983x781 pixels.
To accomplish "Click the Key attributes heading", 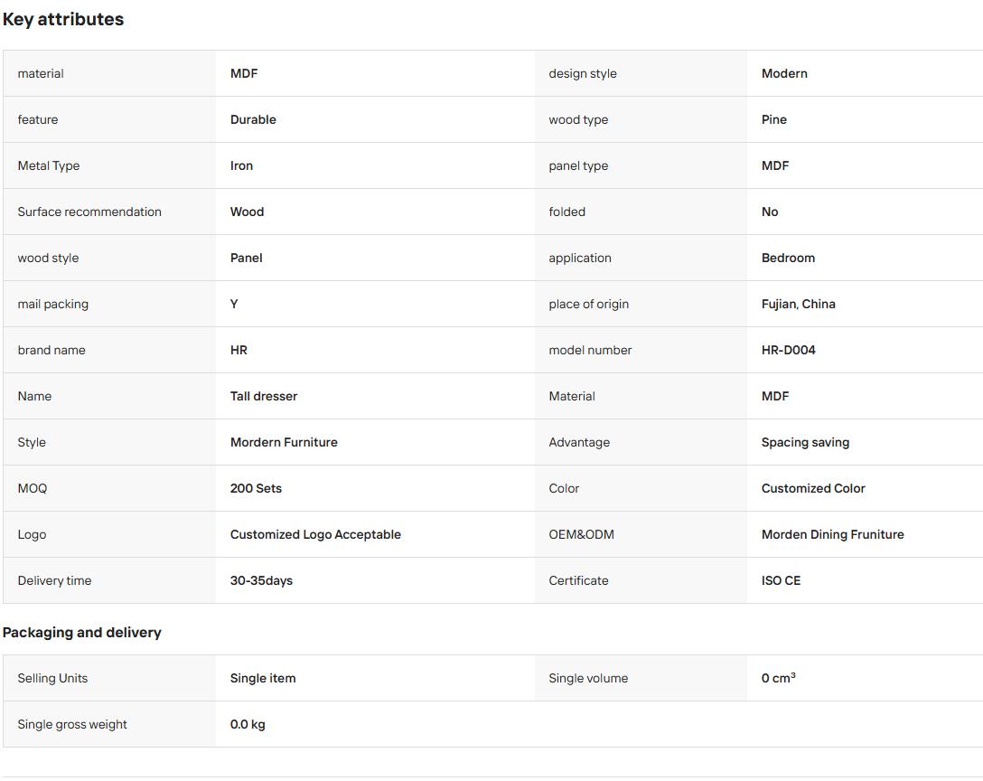I will coord(63,20).
